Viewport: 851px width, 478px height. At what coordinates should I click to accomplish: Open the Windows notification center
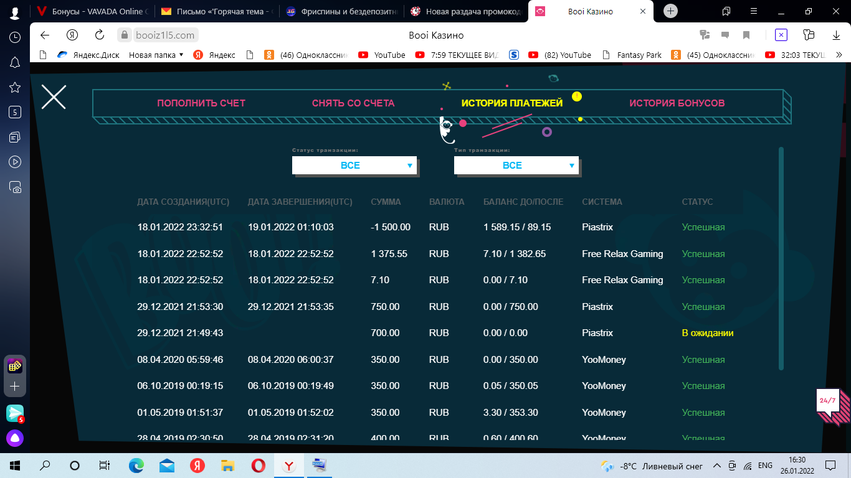(830, 466)
